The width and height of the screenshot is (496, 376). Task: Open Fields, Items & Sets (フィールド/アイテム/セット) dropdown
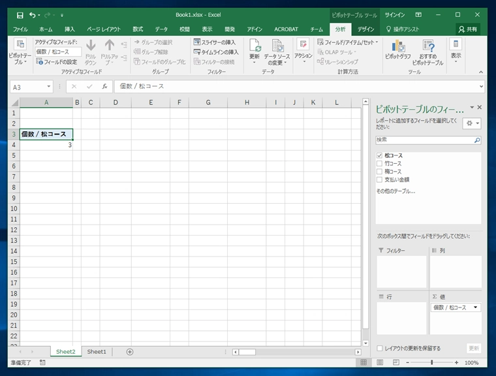348,42
